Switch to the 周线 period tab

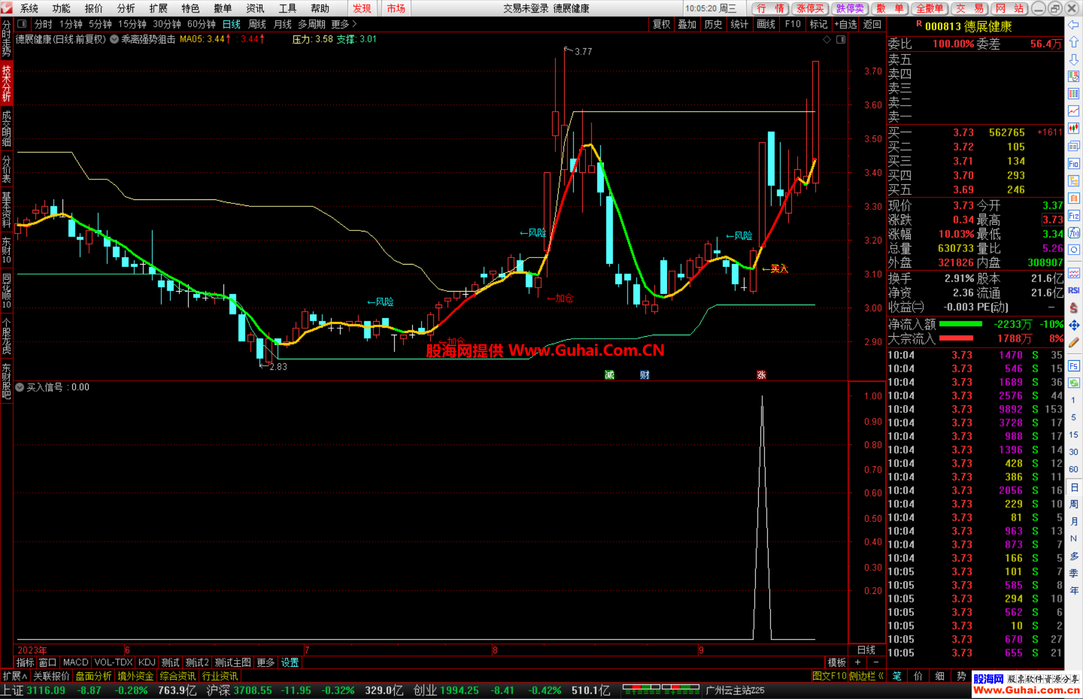(257, 24)
